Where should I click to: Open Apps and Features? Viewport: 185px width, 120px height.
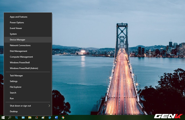click(18, 17)
